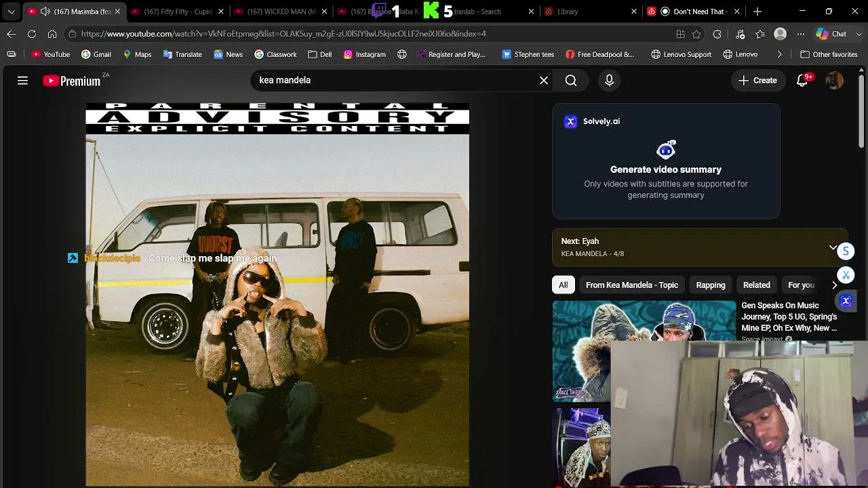Open the Classwork bookmark
The height and width of the screenshot is (488, 868).
pyautogui.click(x=275, y=54)
